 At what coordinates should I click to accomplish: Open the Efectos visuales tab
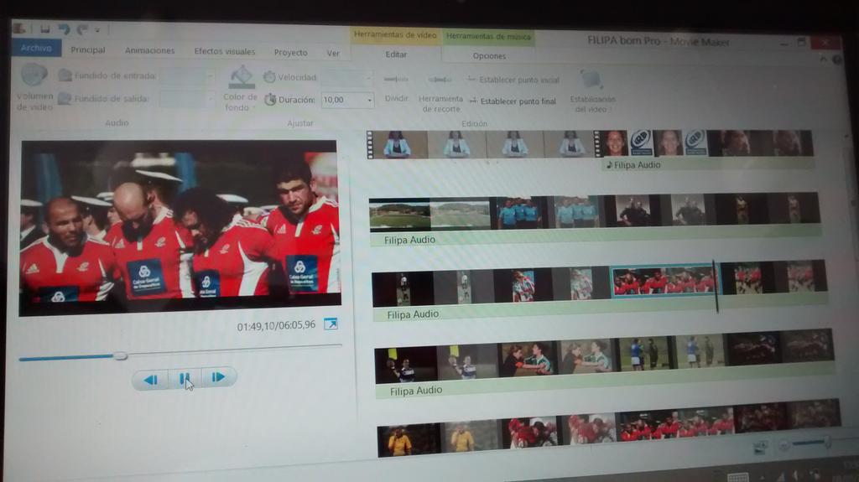click(225, 51)
